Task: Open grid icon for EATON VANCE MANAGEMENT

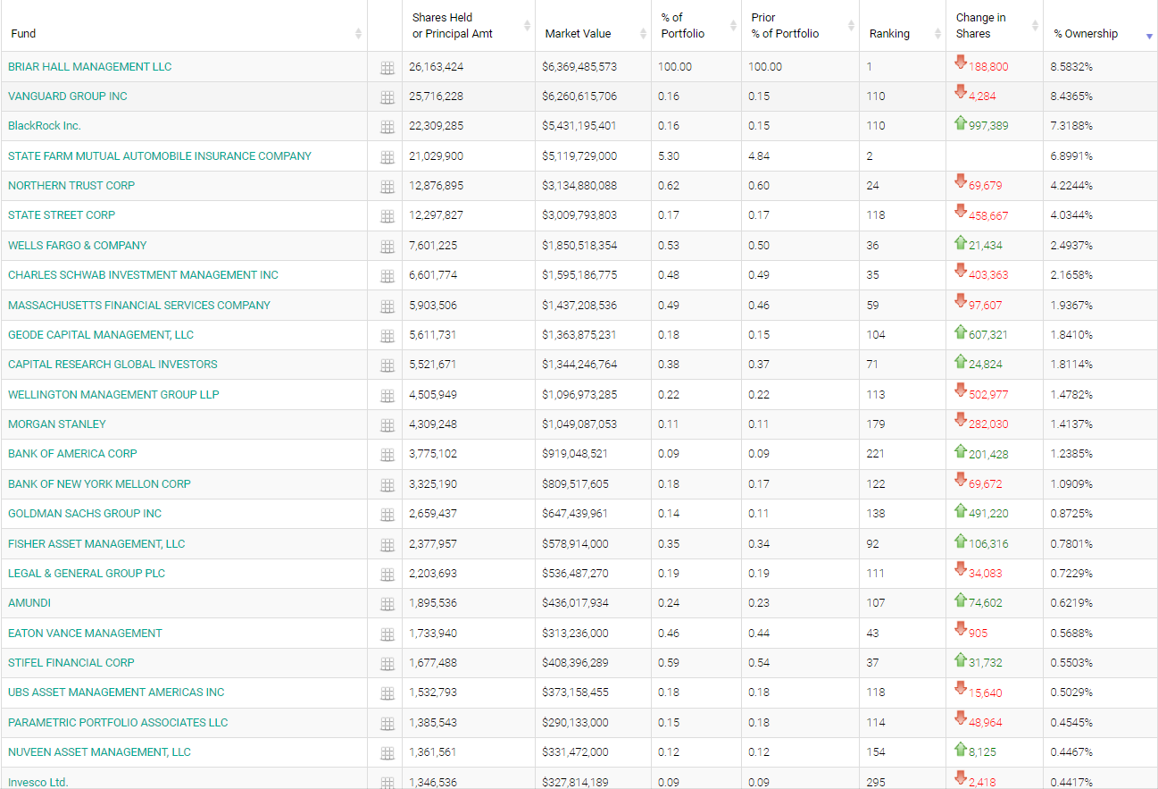Action: tap(387, 634)
